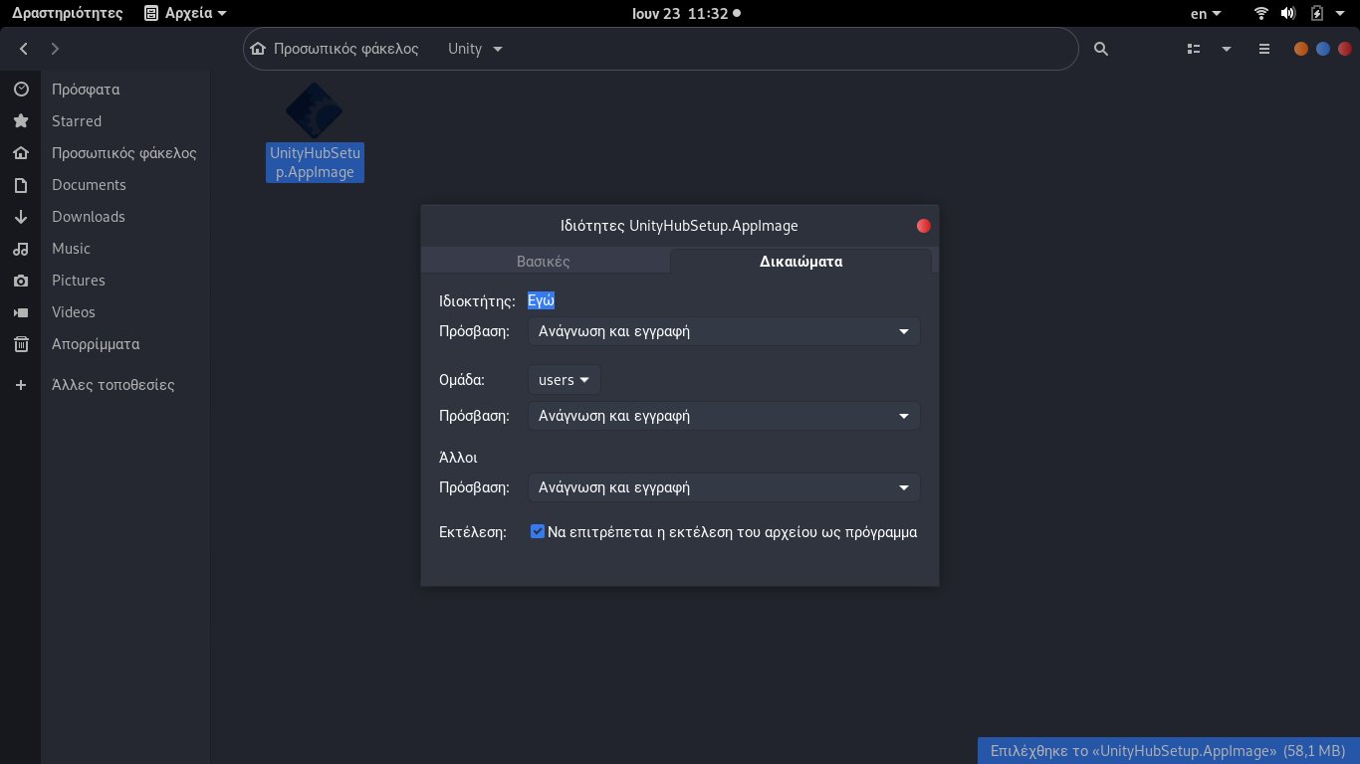Close Files with the red window button
The image size is (1360, 764).
(1345, 49)
